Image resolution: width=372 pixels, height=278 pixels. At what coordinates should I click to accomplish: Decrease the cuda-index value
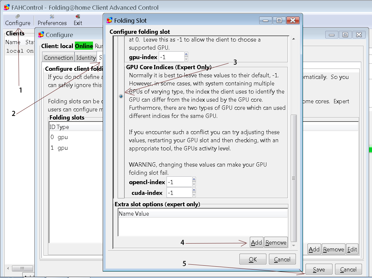click(x=194, y=195)
